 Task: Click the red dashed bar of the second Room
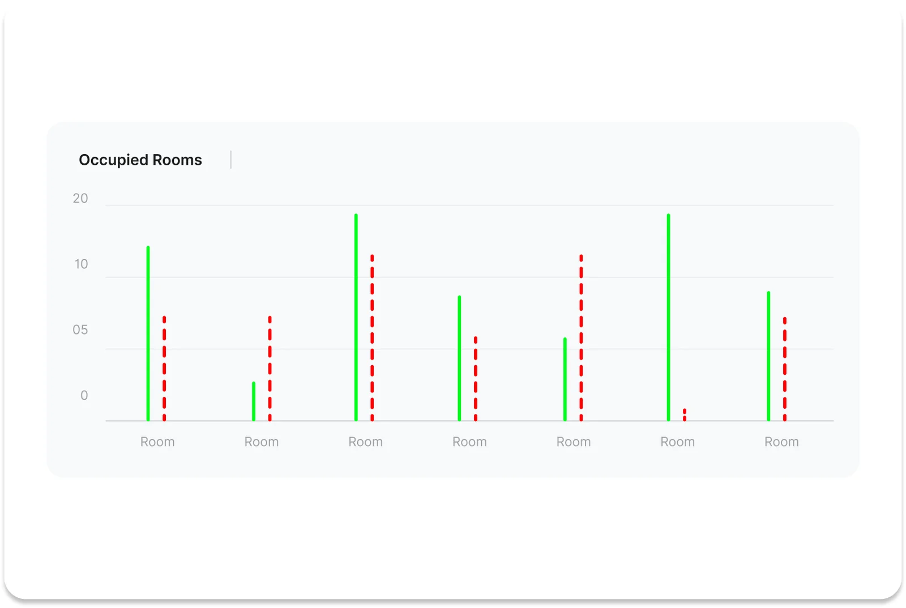coord(270,368)
